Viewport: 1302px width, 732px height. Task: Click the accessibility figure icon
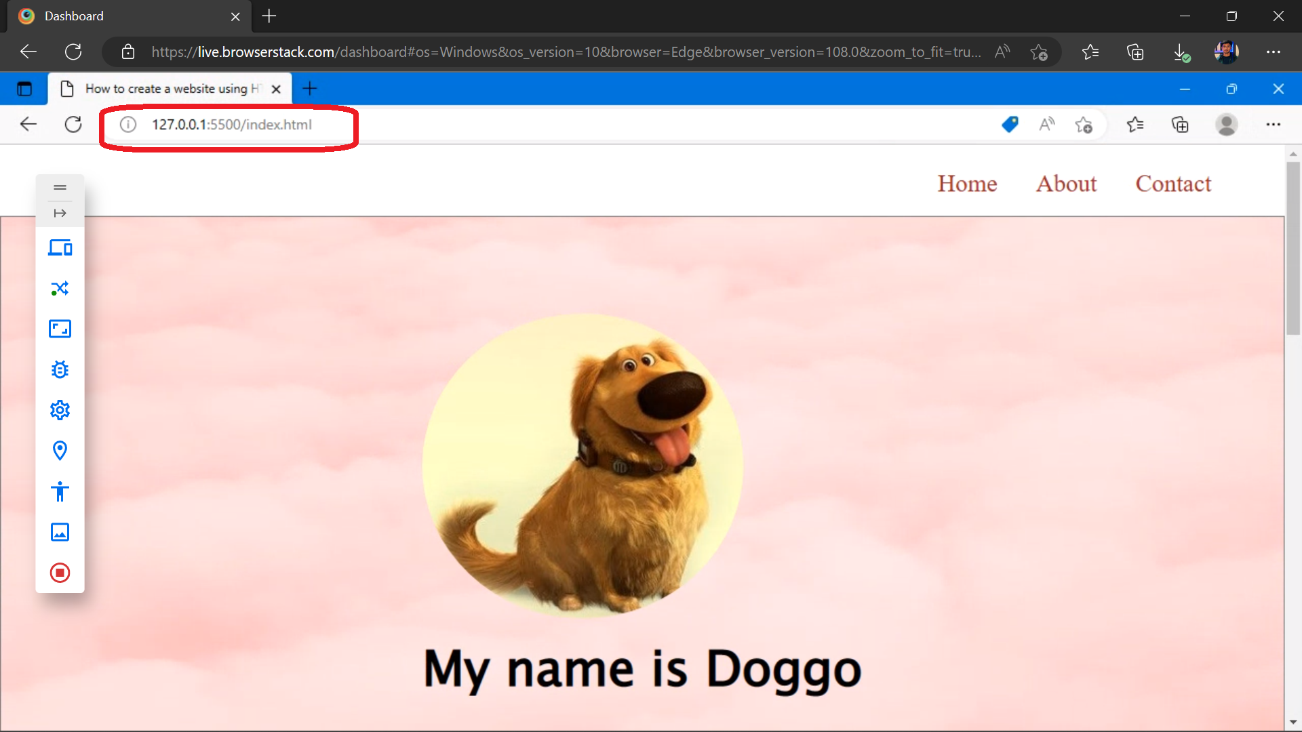pos(60,491)
